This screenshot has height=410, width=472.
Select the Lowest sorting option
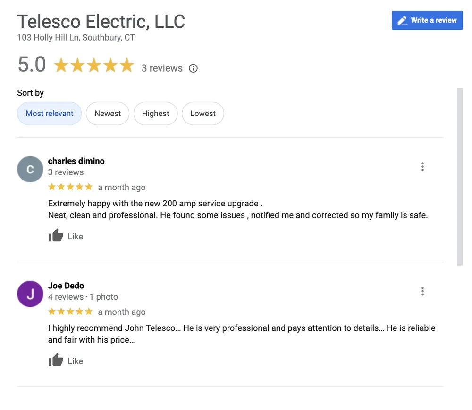click(203, 113)
